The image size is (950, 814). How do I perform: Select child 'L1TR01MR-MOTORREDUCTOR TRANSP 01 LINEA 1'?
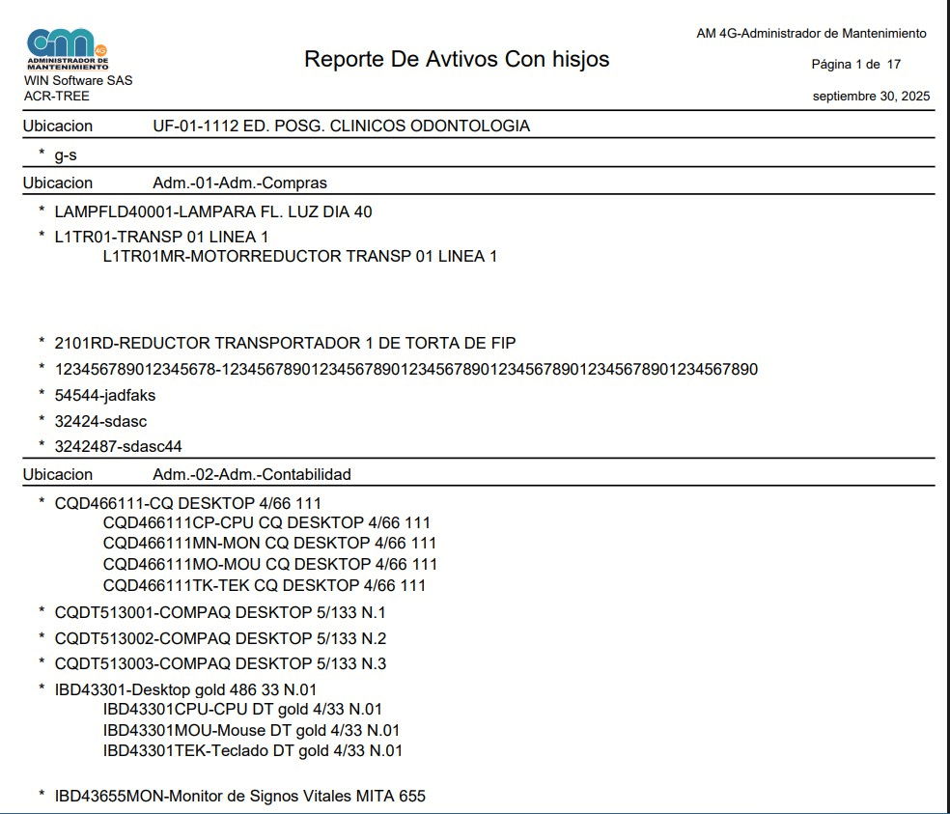pyautogui.click(x=299, y=257)
